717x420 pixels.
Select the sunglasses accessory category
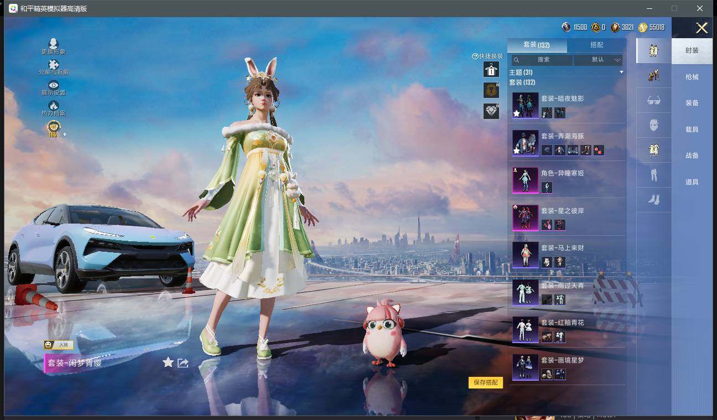653,101
